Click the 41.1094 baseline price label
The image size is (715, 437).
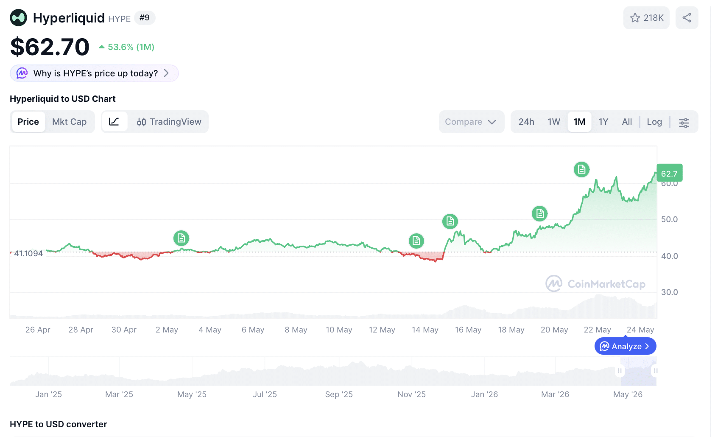[x=28, y=253]
